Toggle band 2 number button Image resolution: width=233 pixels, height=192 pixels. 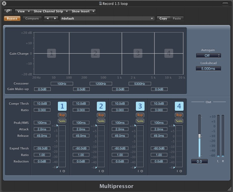click(101, 106)
